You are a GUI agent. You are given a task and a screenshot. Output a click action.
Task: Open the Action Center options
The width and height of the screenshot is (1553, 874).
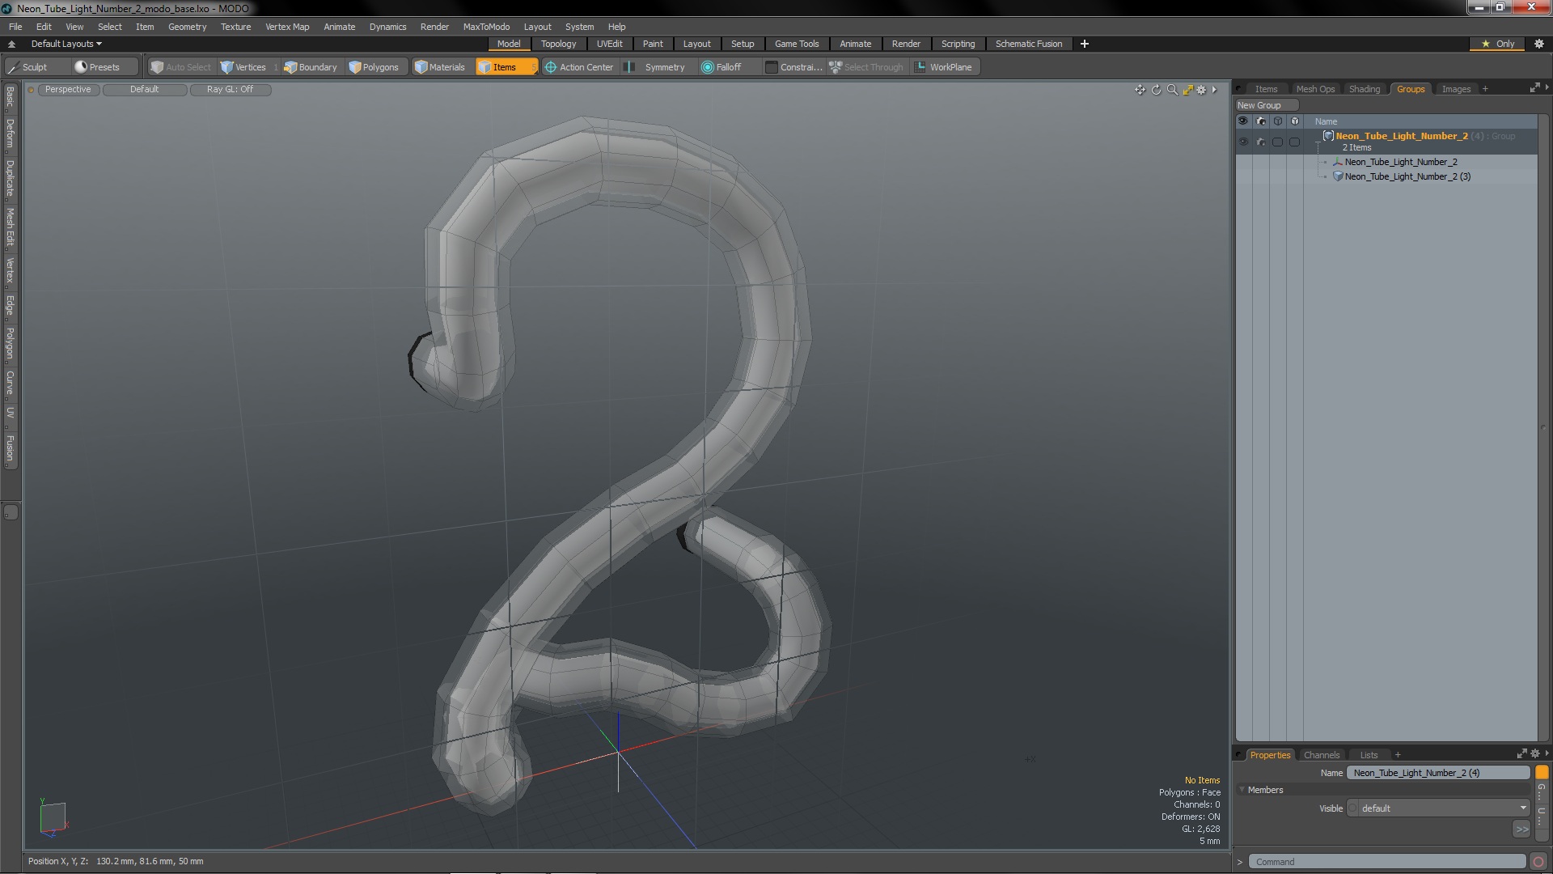click(579, 67)
